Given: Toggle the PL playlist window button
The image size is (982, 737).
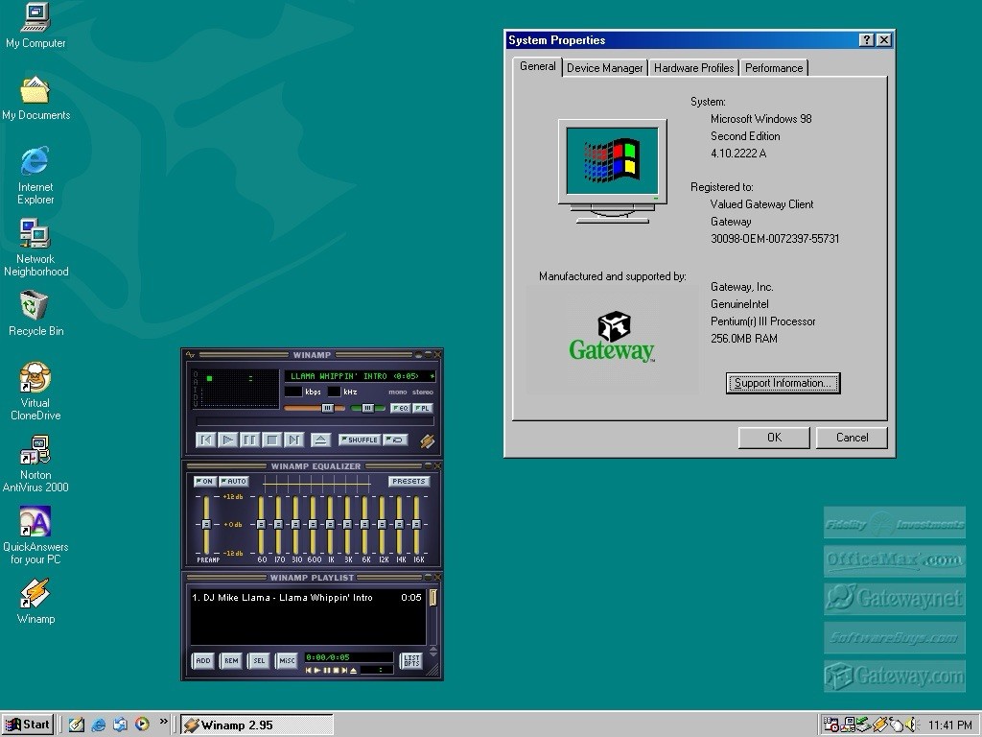Looking at the screenshot, I should (x=423, y=408).
